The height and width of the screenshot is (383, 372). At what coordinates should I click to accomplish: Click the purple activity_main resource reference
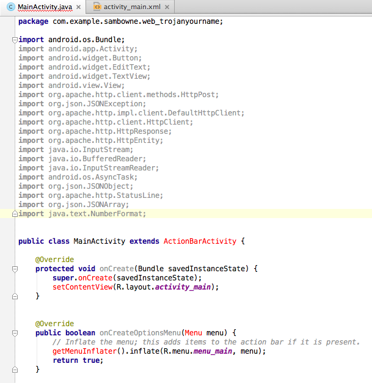183,287
